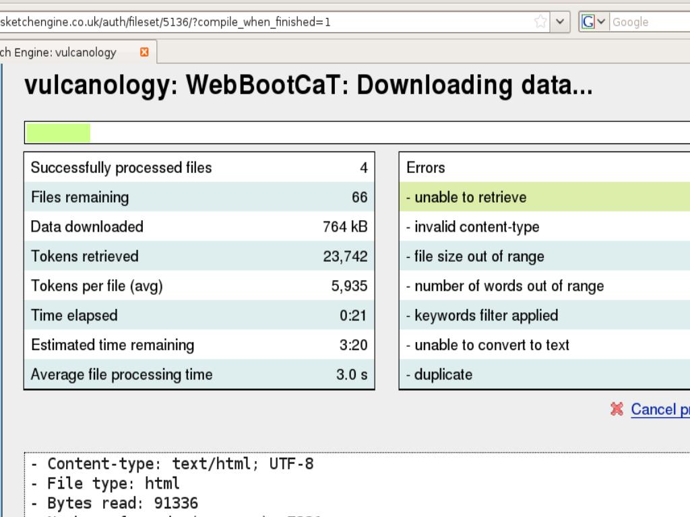Screen dimensions: 690x517
Task: Click the 3.0 s processing time value
Action: coord(352,374)
